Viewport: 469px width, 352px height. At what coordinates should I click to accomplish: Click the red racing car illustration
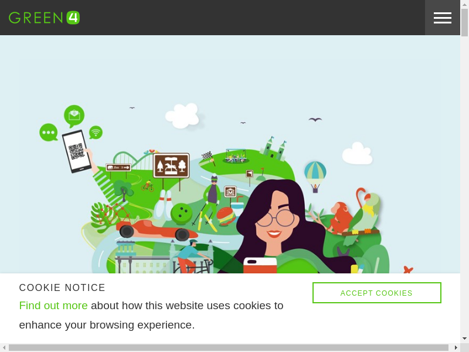157,229
